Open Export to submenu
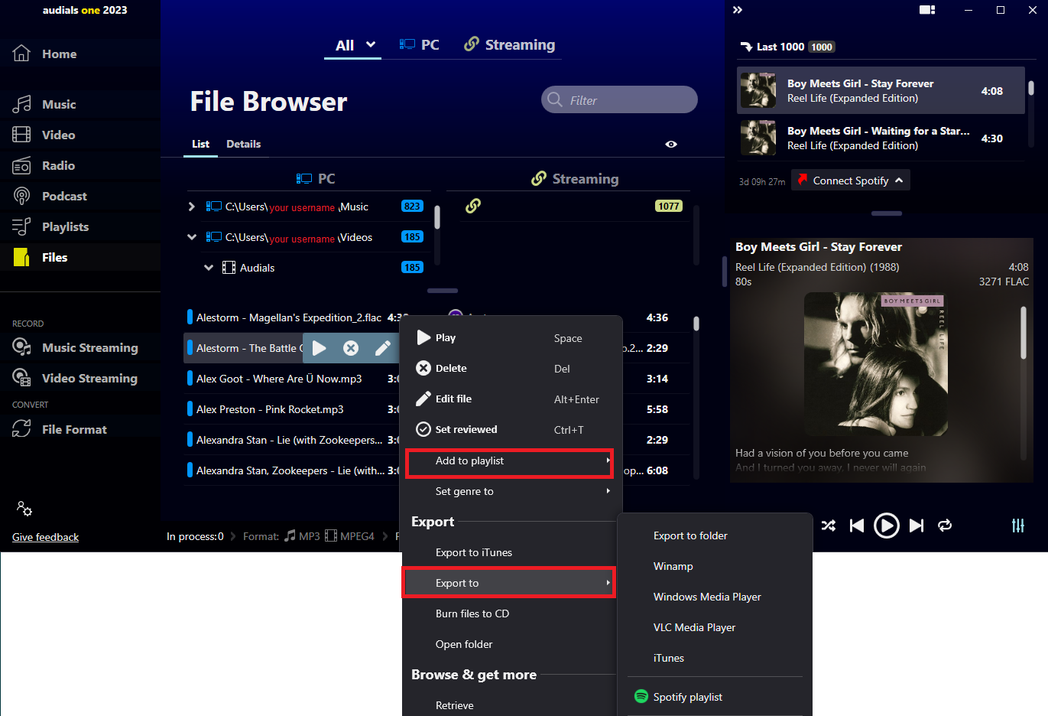 tap(509, 583)
